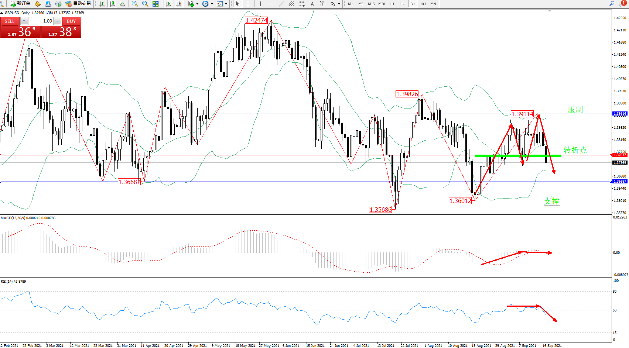The height and width of the screenshot is (348, 629).
Task: Switch to the H4 timeframe
Action: pyautogui.click(x=402, y=4)
